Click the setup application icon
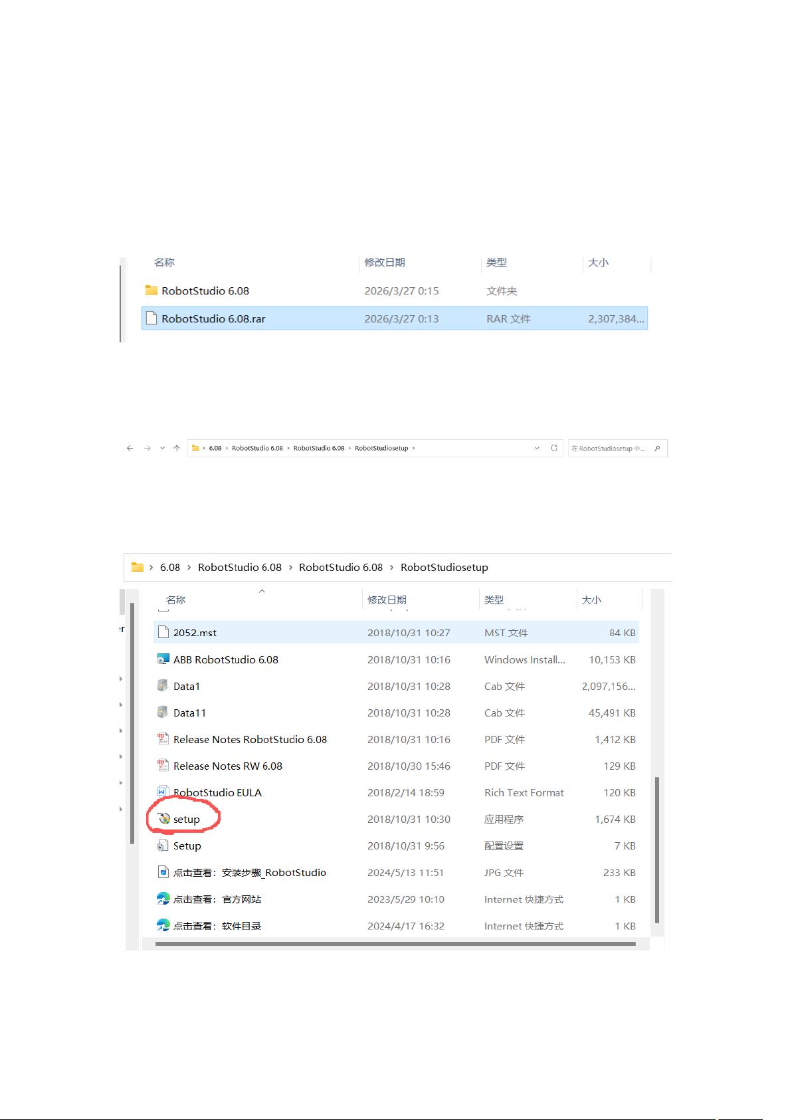 164,819
